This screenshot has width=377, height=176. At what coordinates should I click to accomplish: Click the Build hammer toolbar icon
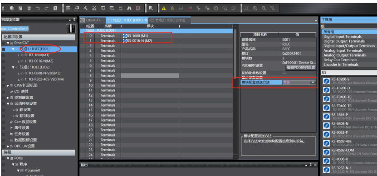coord(86,8)
